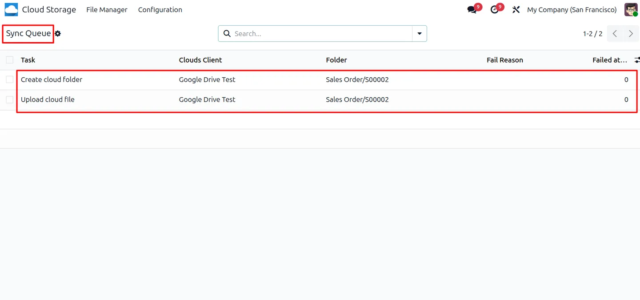Sort by the Folder column header
The height and width of the screenshot is (300, 640).
click(x=336, y=60)
